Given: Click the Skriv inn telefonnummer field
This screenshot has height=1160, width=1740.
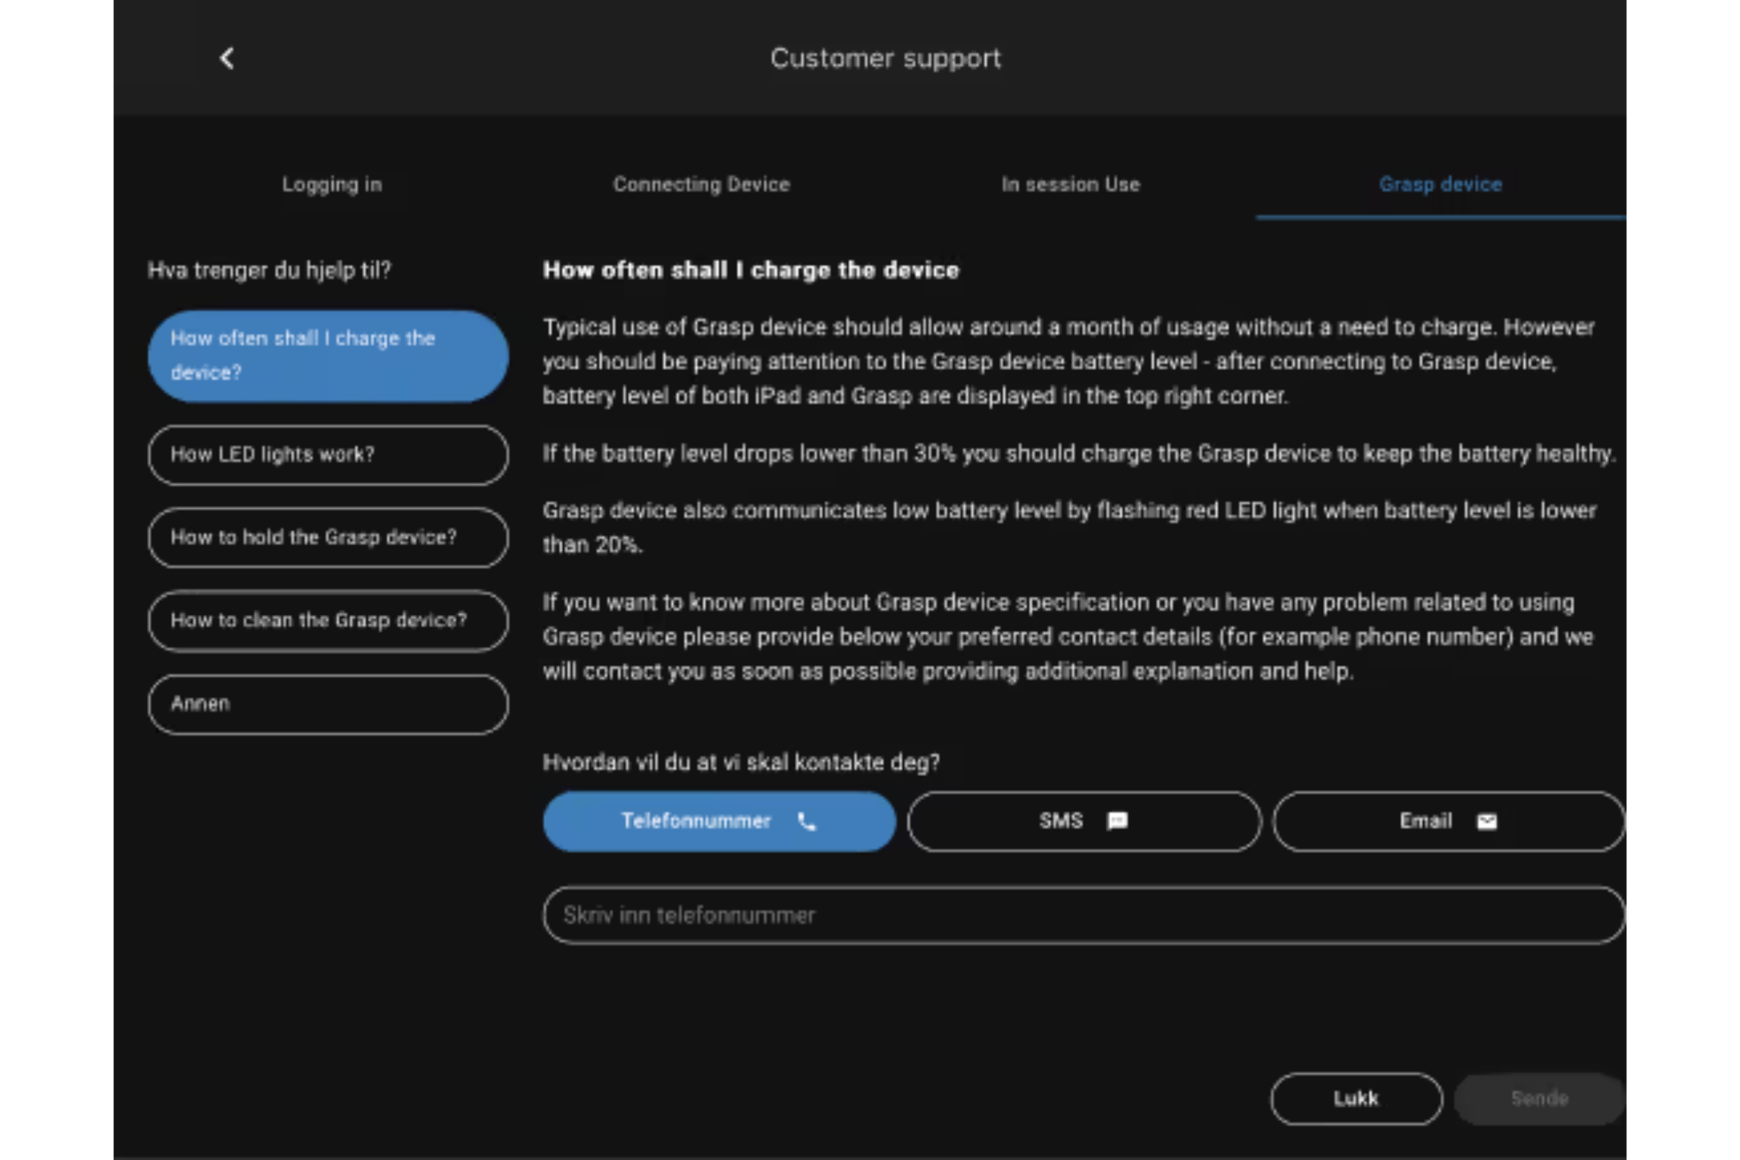Looking at the screenshot, I should [1084, 915].
